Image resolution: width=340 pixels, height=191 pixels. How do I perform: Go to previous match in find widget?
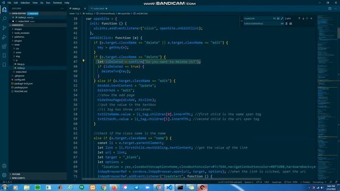coord(299,19)
